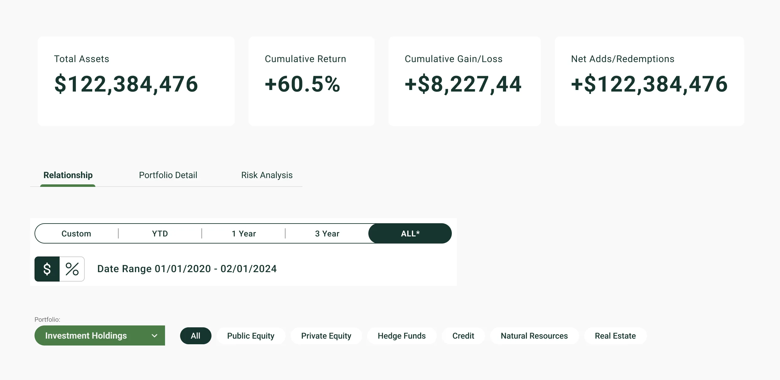Open the Investment Holdings portfolio dropdown
Image resolution: width=780 pixels, height=380 pixels.
click(100, 335)
